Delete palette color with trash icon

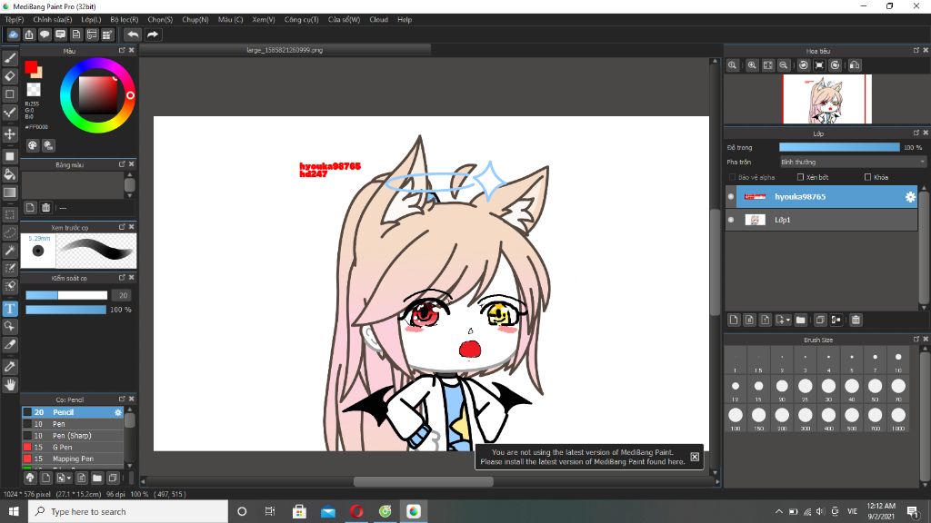click(x=45, y=208)
